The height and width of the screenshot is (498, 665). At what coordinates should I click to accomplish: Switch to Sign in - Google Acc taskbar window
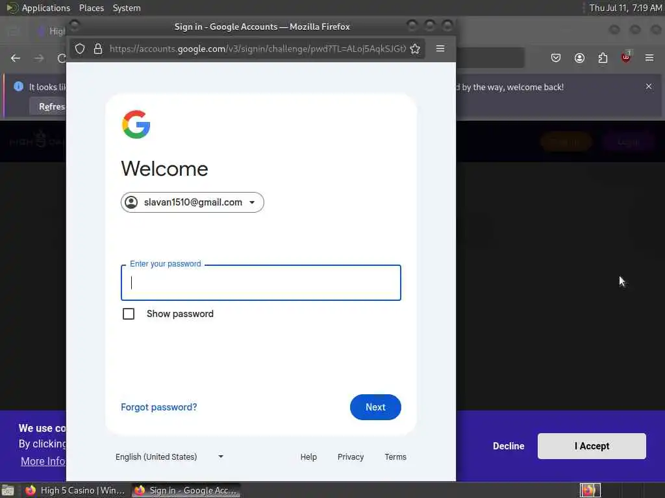coord(186,490)
